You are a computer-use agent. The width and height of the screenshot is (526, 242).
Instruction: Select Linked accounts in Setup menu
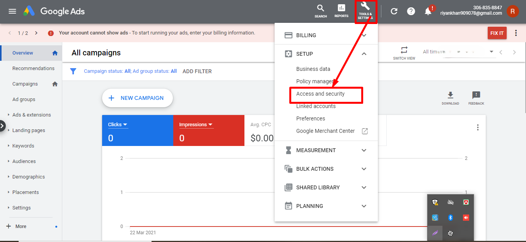tap(316, 106)
